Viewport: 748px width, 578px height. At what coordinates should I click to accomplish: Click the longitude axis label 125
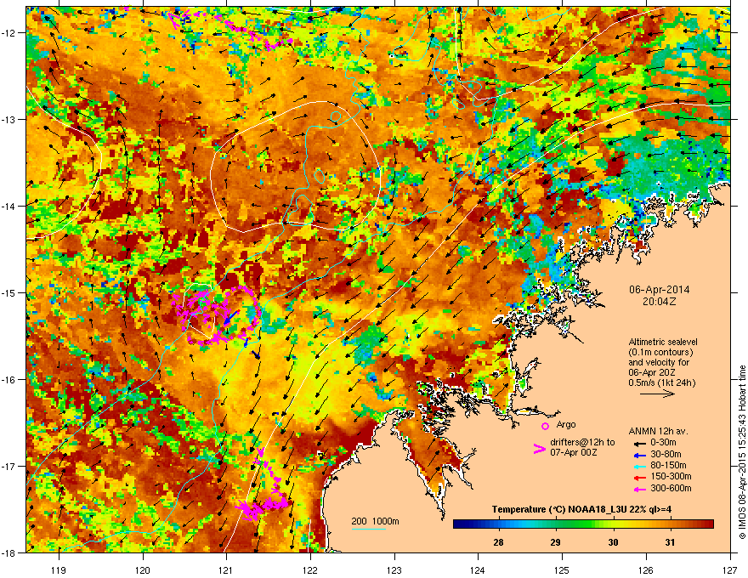(x=562, y=569)
